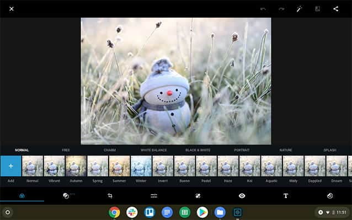The image size is (352, 220).
Task: Switch to the NORMAL looks category
Action: [x=22, y=150]
